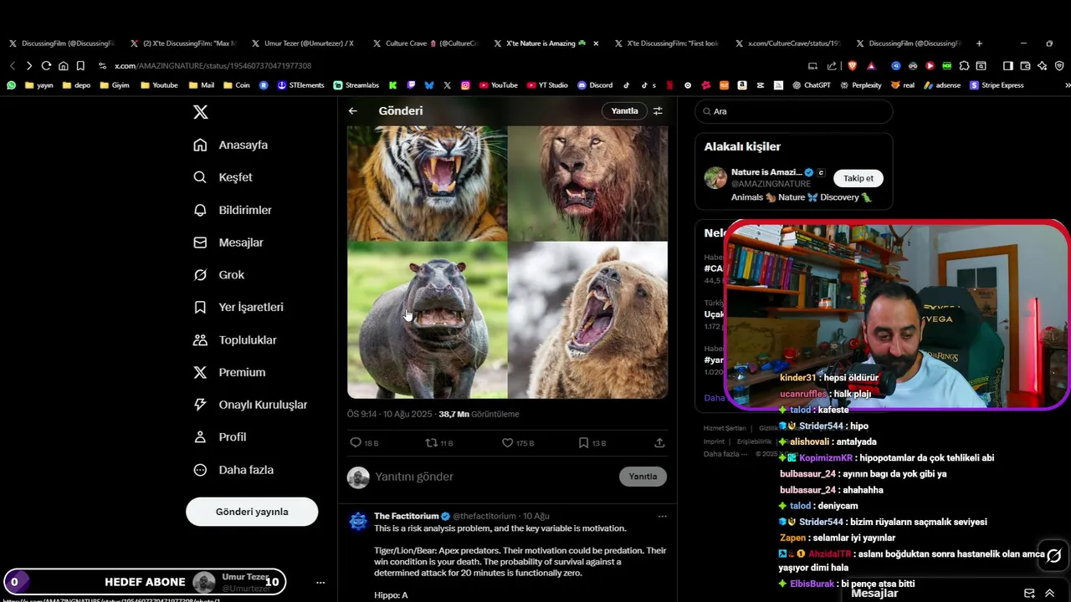Click the grey Yanıtla submit button
The width and height of the screenshot is (1071, 602).
[x=643, y=477]
